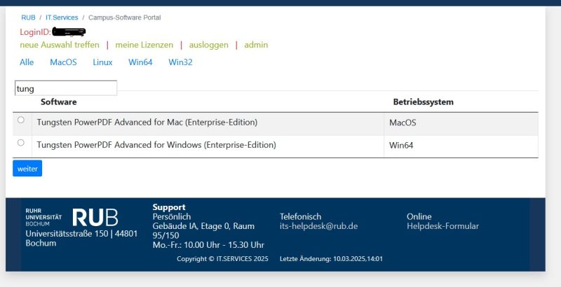The image size is (561, 287).
Task: Click the 'Persönlich' footer label
Action: coord(172,217)
